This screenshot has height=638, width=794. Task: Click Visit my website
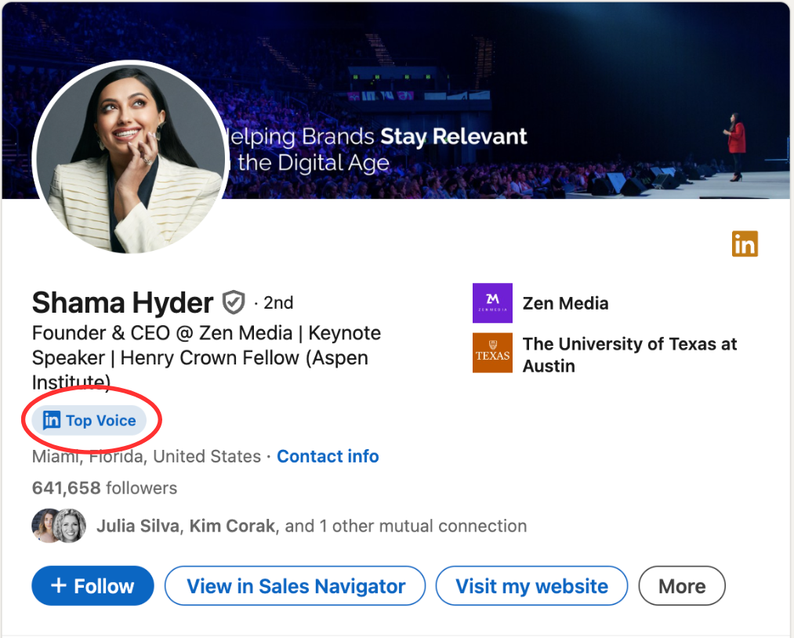pos(531,585)
